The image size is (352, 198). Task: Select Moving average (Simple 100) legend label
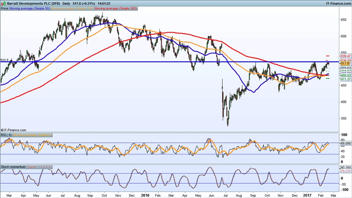[x=72, y=8]
